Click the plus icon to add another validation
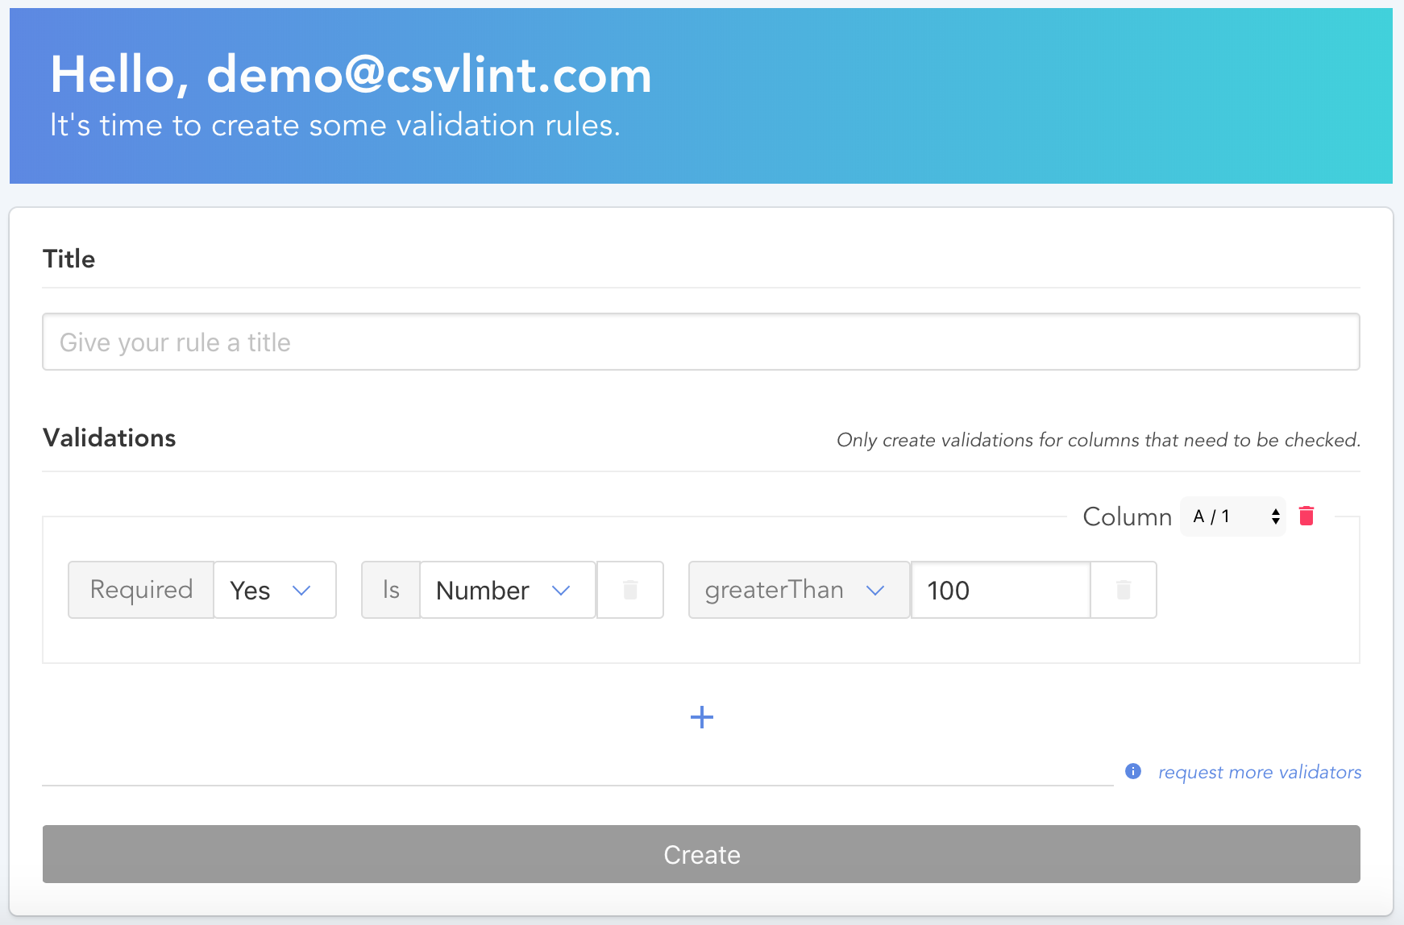Viewport: 1404px width, 925px height. [x=701, y=716]
